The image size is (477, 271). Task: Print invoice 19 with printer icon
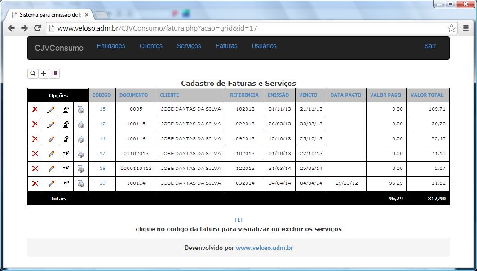click(x=81, y=184)
